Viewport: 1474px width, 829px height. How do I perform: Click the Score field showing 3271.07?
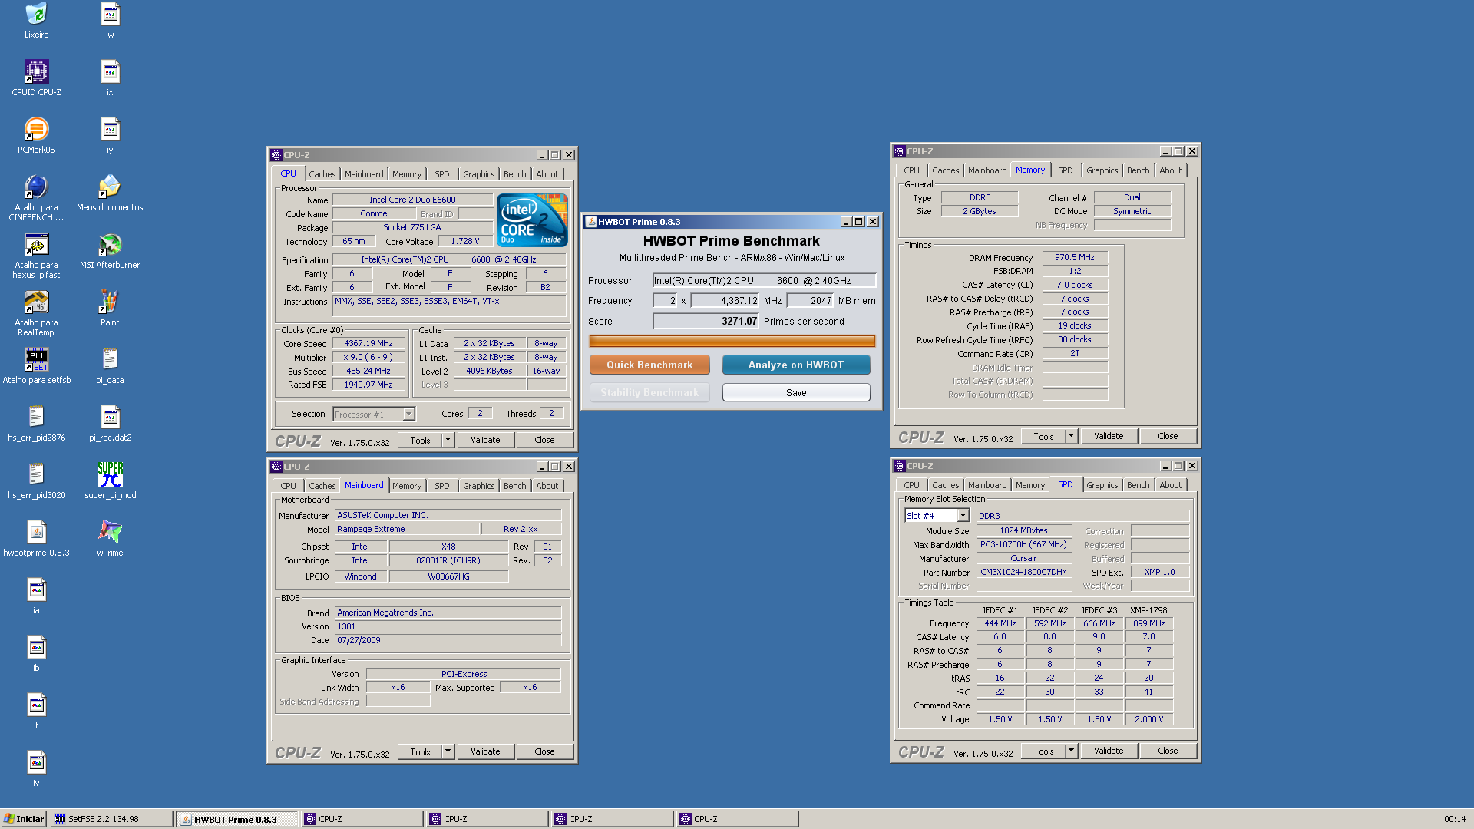coord(706,322)
